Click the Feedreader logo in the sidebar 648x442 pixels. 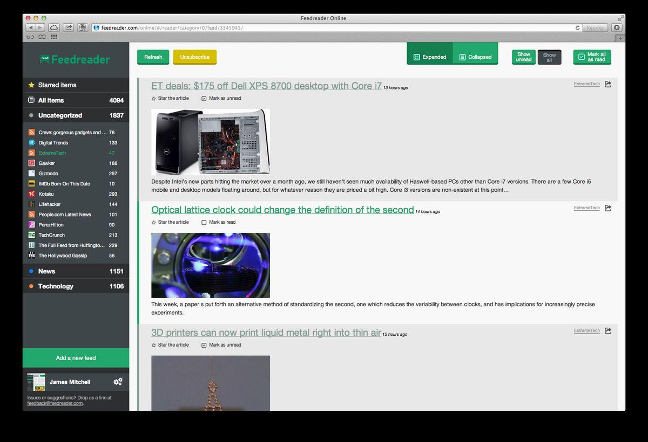75,59
